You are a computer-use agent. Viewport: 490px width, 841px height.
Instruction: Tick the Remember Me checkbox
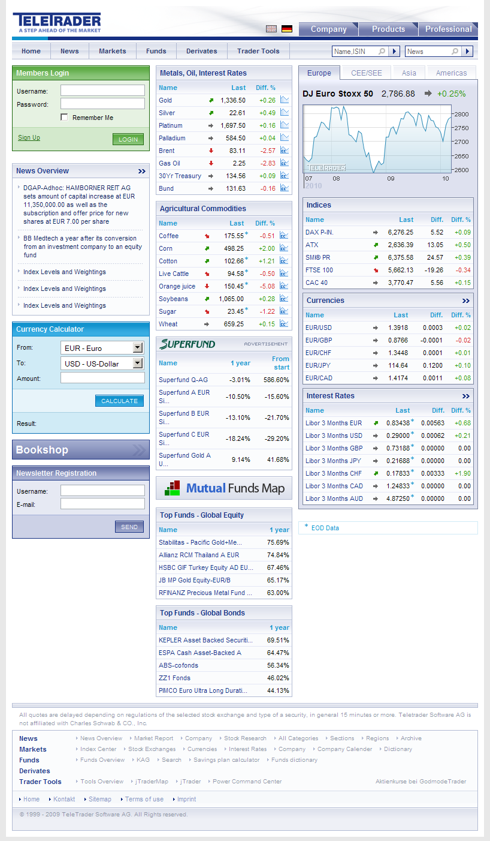64,118
